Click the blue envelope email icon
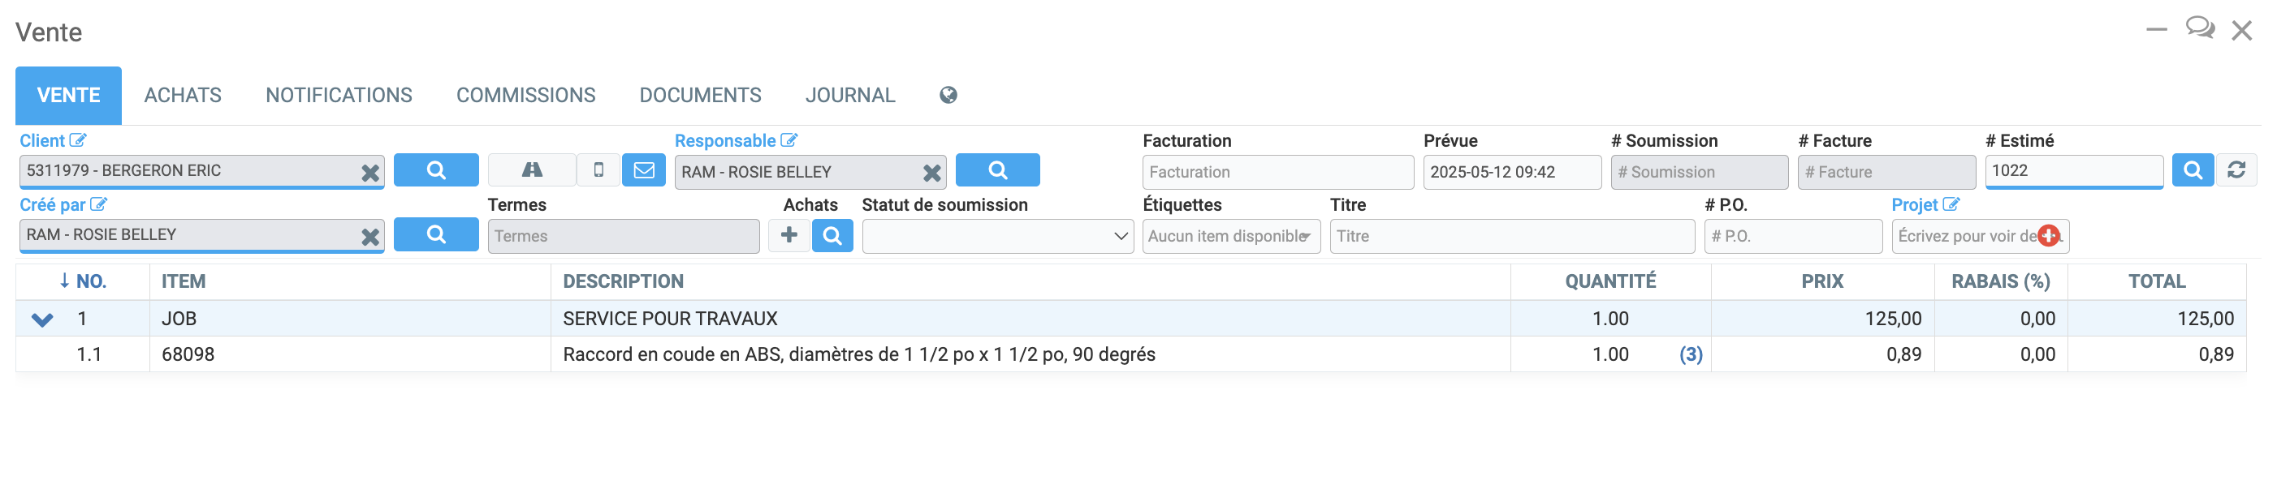 tap(645, 170)
